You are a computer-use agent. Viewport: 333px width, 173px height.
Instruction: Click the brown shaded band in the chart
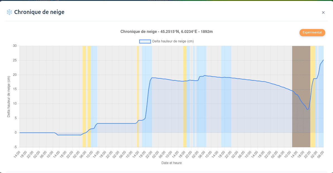pyautogui.click(x=301, y=70)
